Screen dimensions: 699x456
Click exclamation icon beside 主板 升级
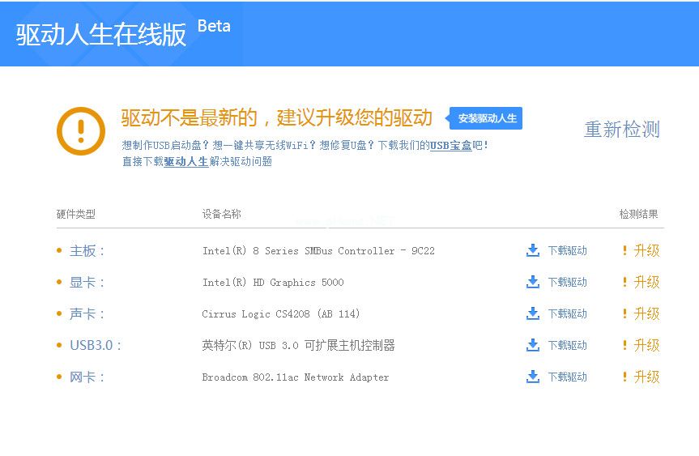pos(624,250)
